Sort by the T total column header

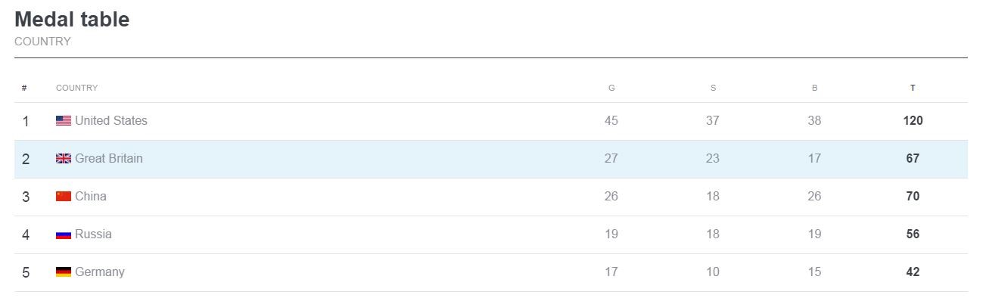click(x=913, y=88)
